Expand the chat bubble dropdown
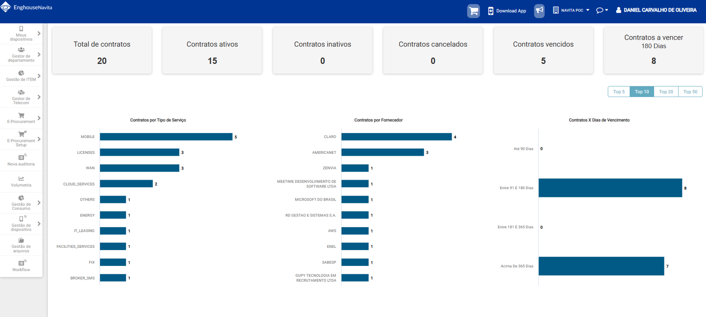 pyautogui.click(x=602, y=10)
